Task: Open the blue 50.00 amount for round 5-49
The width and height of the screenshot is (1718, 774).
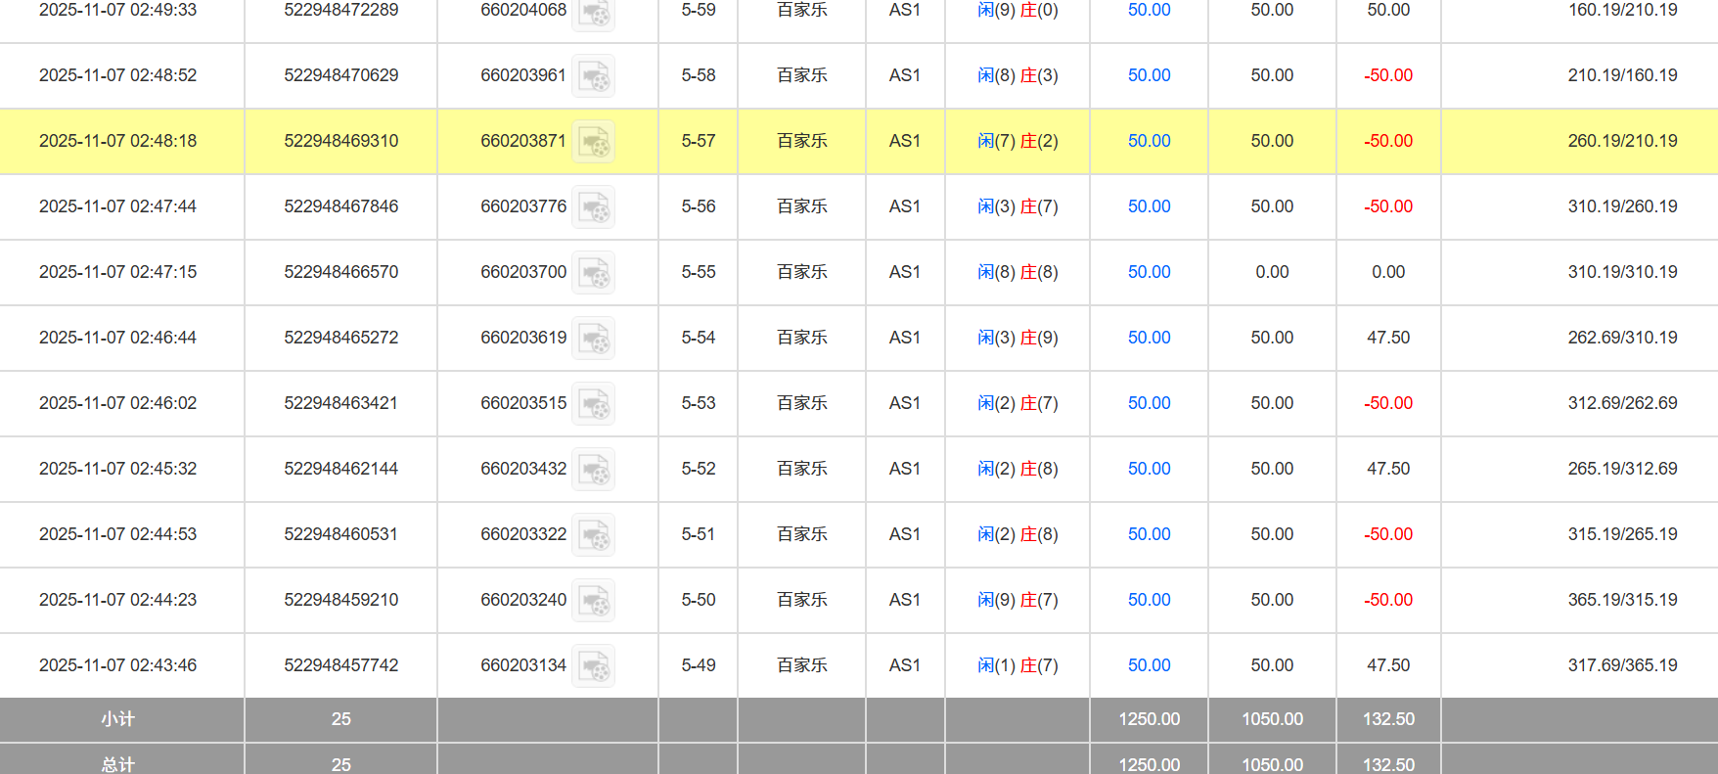Action: (x=1149, y=665)
